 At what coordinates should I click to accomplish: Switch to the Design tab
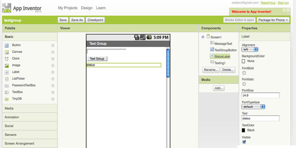(x=87, y=8)
